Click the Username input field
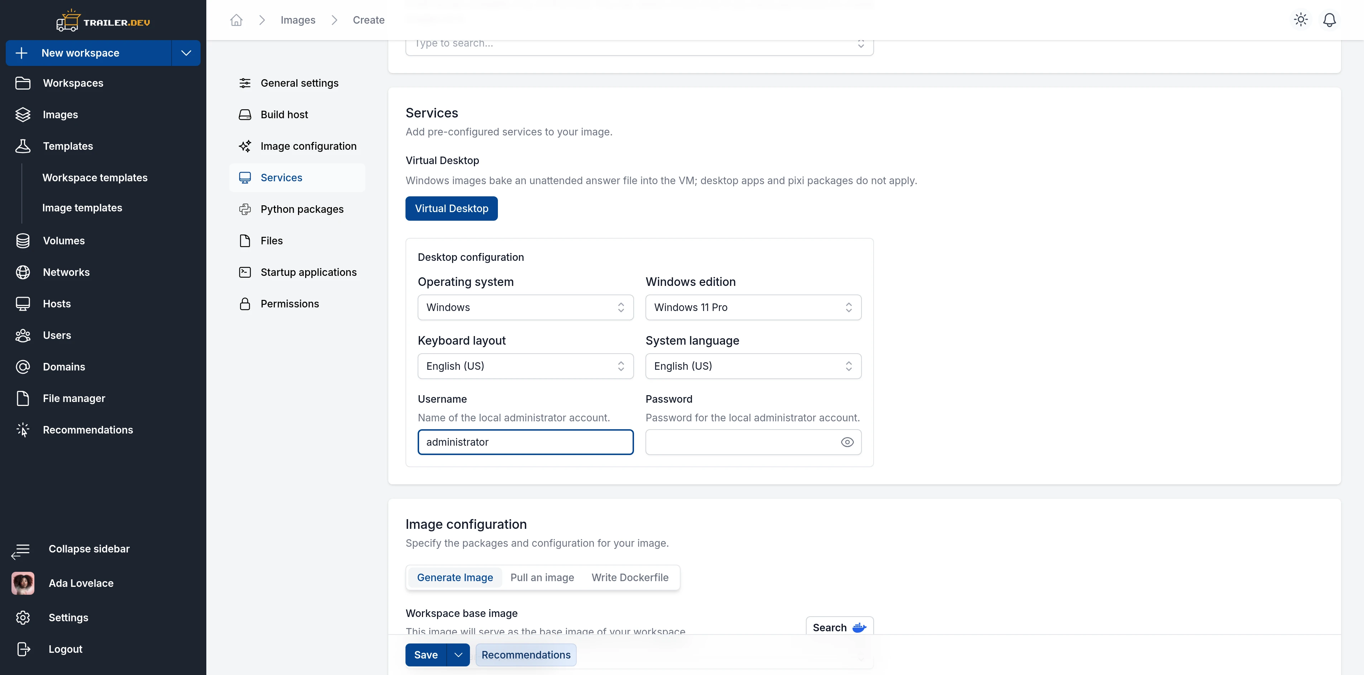 (x=525, y=442)
